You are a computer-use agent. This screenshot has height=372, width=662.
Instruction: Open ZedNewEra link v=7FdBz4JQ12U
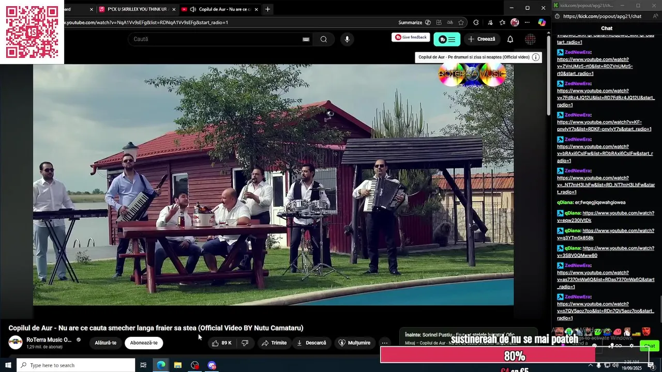click(x=606, y=98)
